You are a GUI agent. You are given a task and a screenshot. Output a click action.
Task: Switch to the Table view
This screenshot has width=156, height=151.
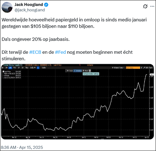coord(44,68)
